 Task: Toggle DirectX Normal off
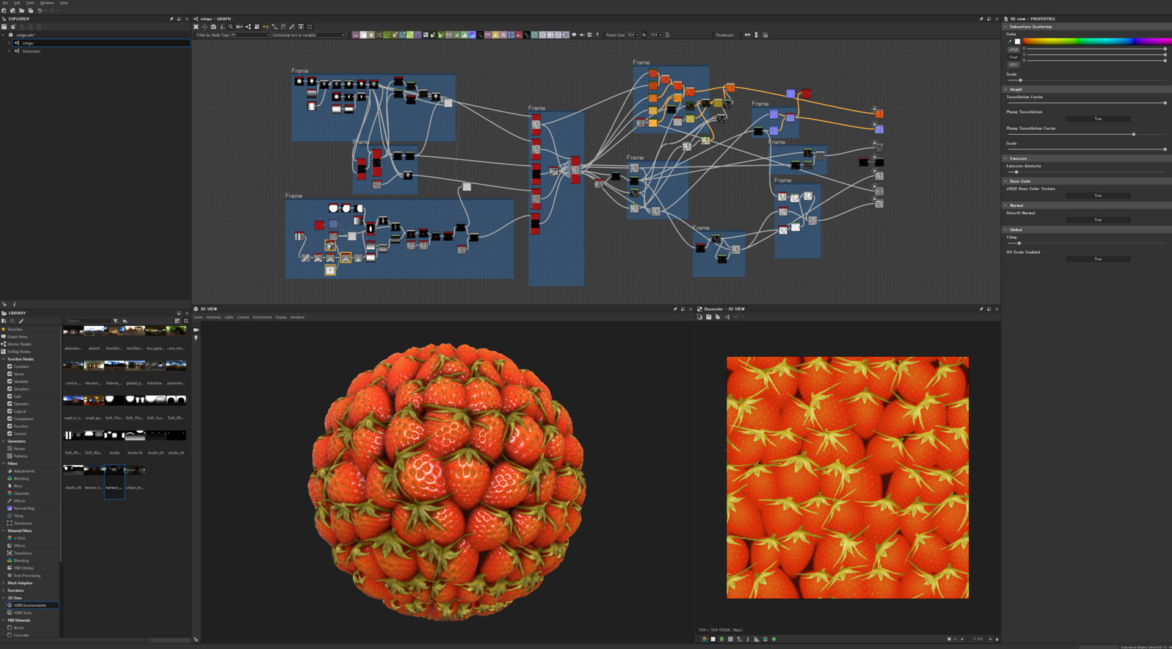pos(1099,219)
